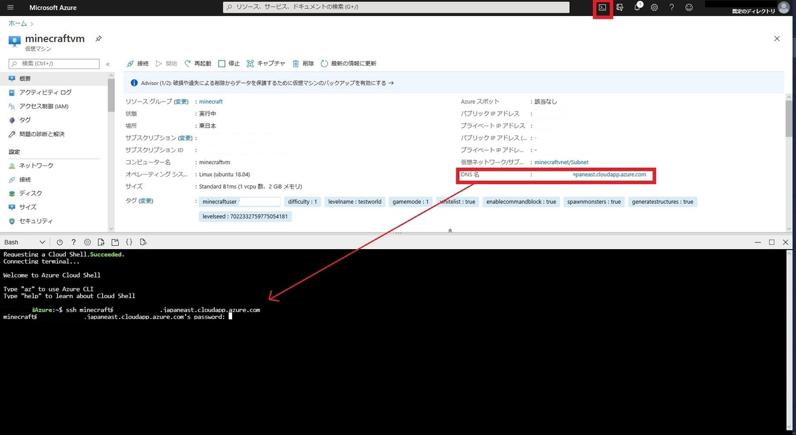Open the notifications bell
Image resolution: width=796 pixels, height=435 pixels.
click(x=637, y=7)
